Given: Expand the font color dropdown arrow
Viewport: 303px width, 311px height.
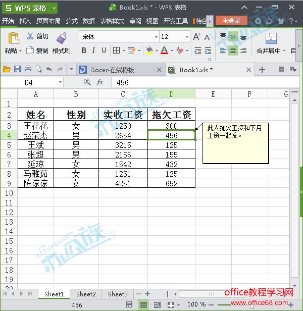Looking at the screenshot, I should (x=172, y=50).
